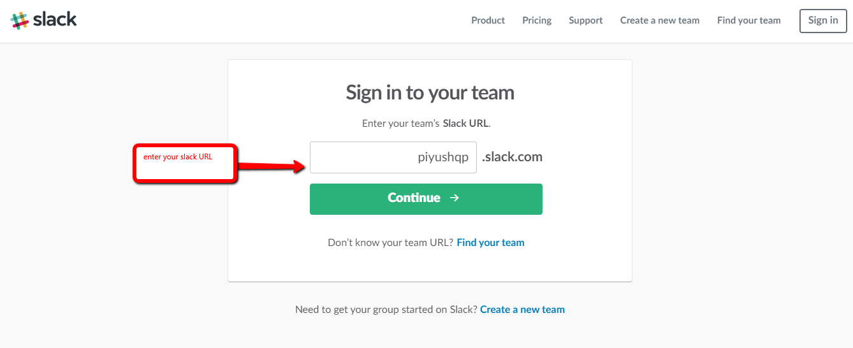Open the Product menu item
The width and height of the screenshot is (853, 348).
click(x=488, y=20)
